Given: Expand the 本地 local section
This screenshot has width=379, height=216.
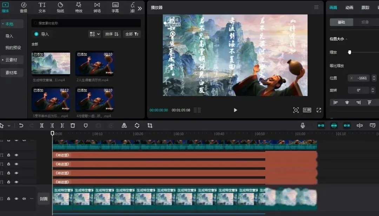Looking at the screenshot, I should click(x=12, y=24).
